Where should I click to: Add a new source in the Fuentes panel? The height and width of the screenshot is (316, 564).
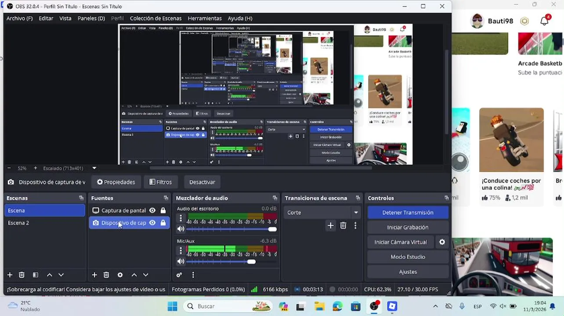coord(94,275)
